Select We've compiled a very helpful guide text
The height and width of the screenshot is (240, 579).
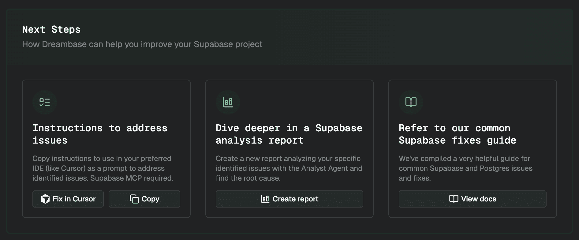tap(465, 168)
